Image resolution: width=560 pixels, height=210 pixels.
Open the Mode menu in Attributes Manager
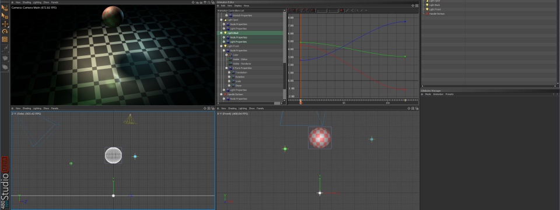click(428, 94)
